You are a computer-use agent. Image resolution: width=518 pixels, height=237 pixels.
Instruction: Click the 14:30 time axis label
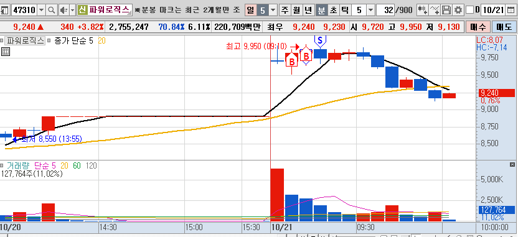[x=108, y=228]
